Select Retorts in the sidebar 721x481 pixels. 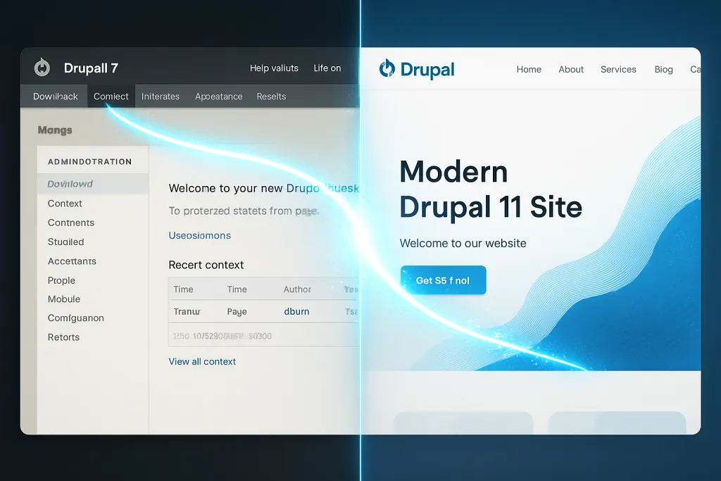(63, 337)
